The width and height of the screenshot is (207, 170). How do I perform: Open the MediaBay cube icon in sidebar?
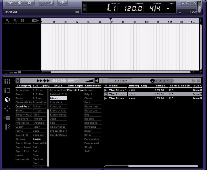tap(7, 100)
